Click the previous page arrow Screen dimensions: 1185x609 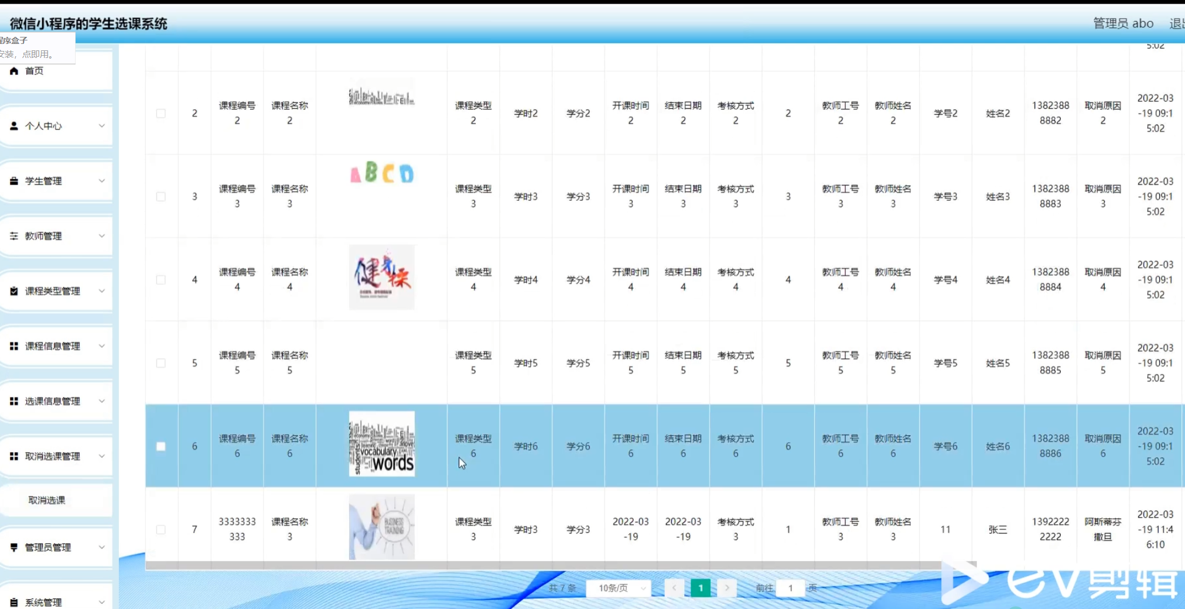(674, 588)
